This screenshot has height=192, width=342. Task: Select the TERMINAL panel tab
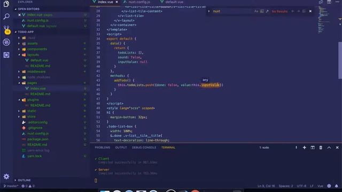tap(168, 147)
